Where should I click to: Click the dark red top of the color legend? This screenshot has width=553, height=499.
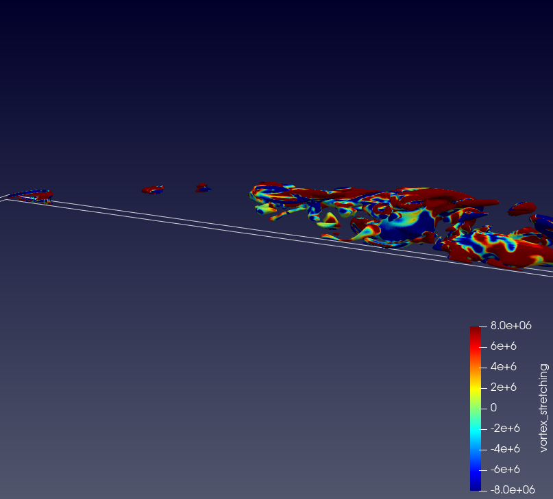(476, 331)
